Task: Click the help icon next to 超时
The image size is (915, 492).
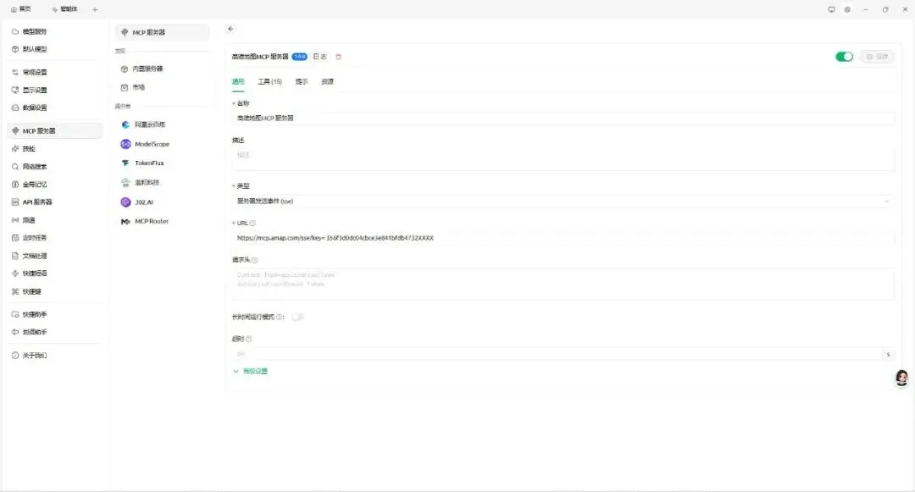Action: (248, 339)
